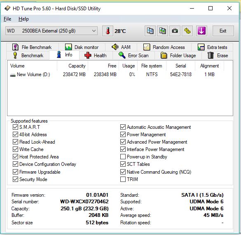Screen dimensions: 241x235
Task: Switch to the Benchmark tab
Action: pos(28,55)
